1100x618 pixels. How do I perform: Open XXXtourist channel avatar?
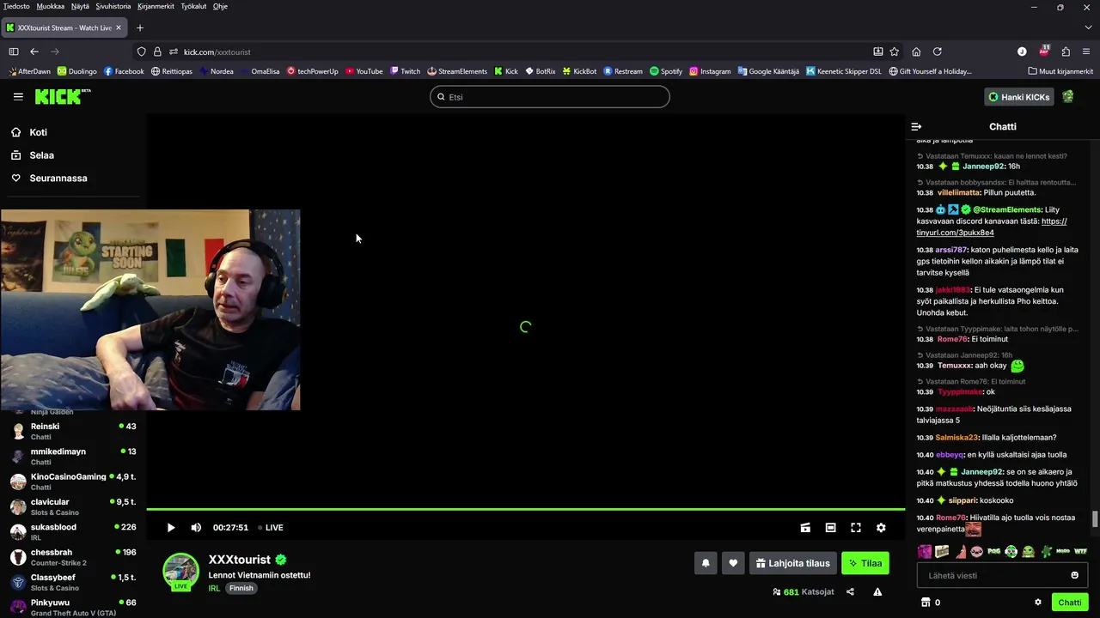click(x=180, y=570)
